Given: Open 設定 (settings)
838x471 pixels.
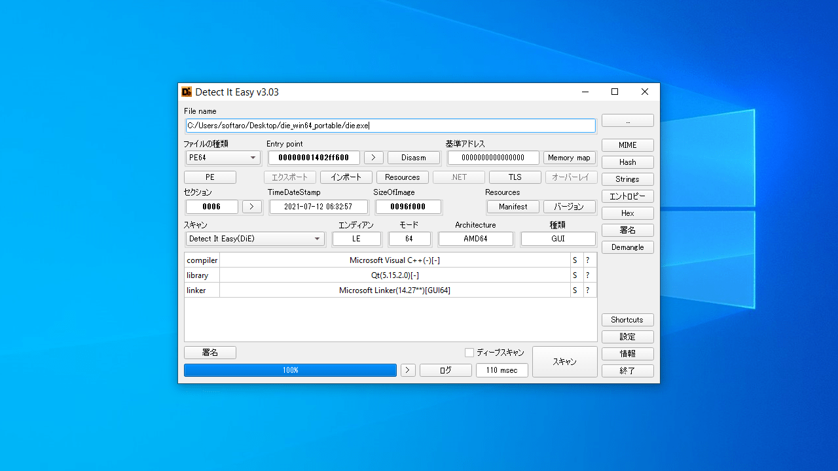Looking at the screenshot, I should [x=627, y=337].
